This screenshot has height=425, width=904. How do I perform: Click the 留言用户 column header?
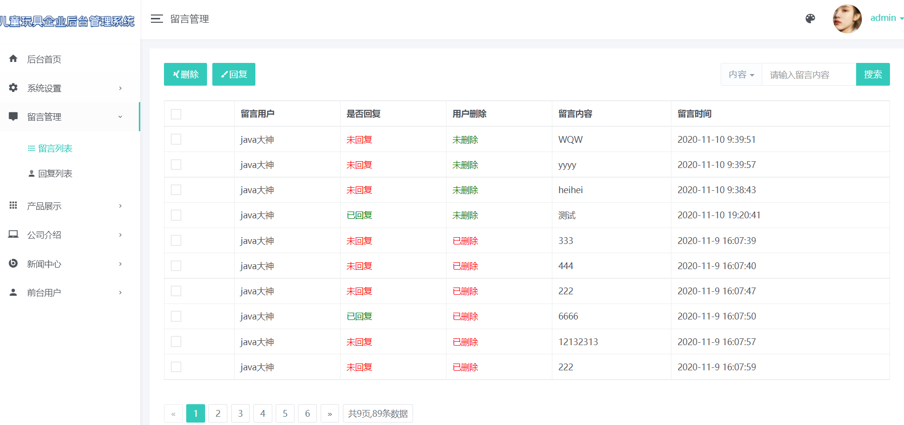258,114
